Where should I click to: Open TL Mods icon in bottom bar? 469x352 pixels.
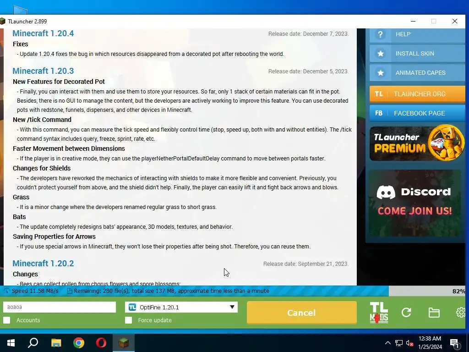(379, 313)
